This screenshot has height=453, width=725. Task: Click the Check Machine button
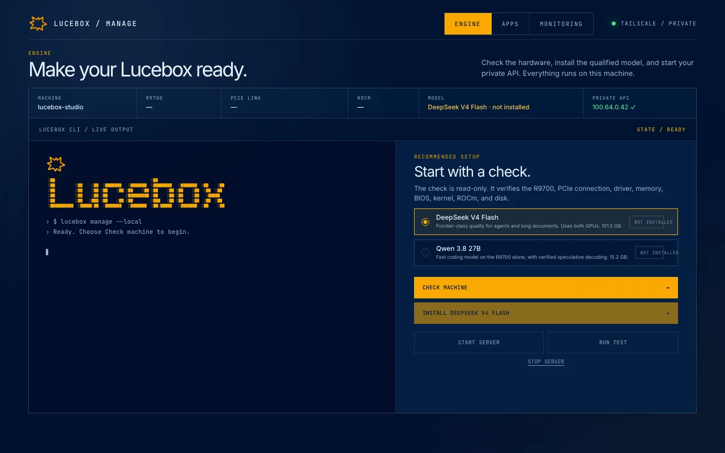coord(546,288)
